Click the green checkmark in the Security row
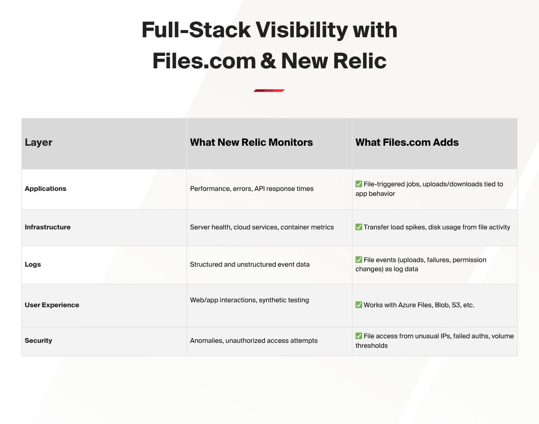The height and width of the screenshot is (424, 539). tap(359, 336)
